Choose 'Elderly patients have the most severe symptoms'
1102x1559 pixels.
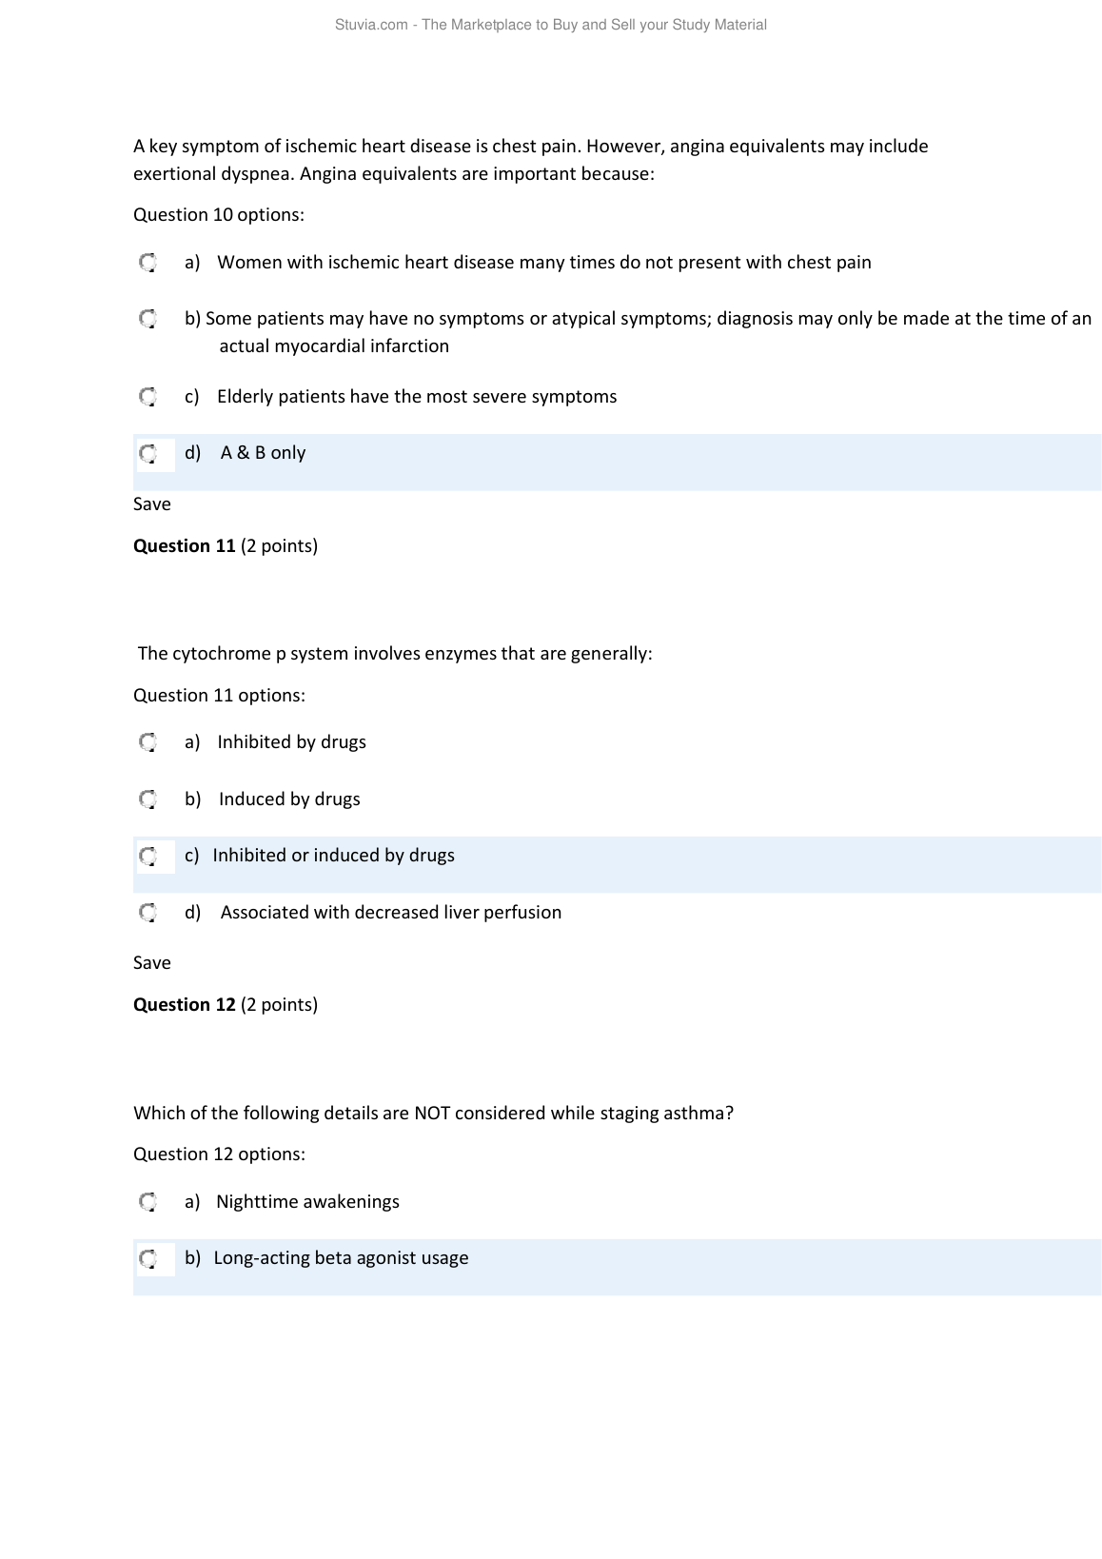coord(148,397)
